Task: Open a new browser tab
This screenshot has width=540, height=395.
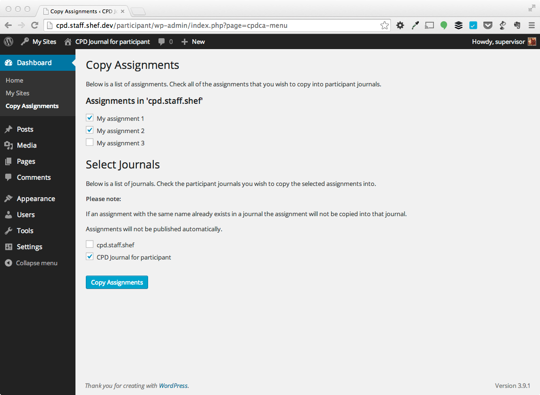Action: (x=138, y=12)
